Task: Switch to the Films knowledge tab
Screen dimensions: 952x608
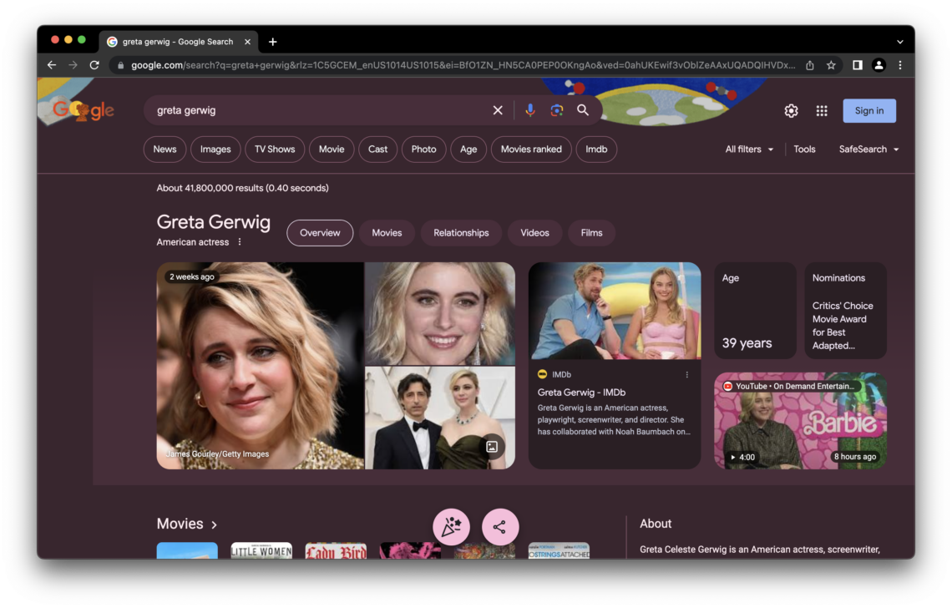Action: [x=591, y=233]
